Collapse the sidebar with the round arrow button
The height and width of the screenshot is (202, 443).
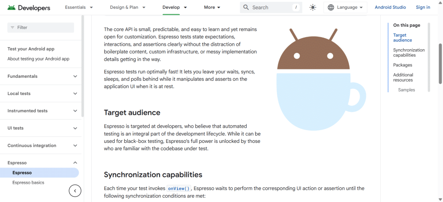tap(75, 191)
